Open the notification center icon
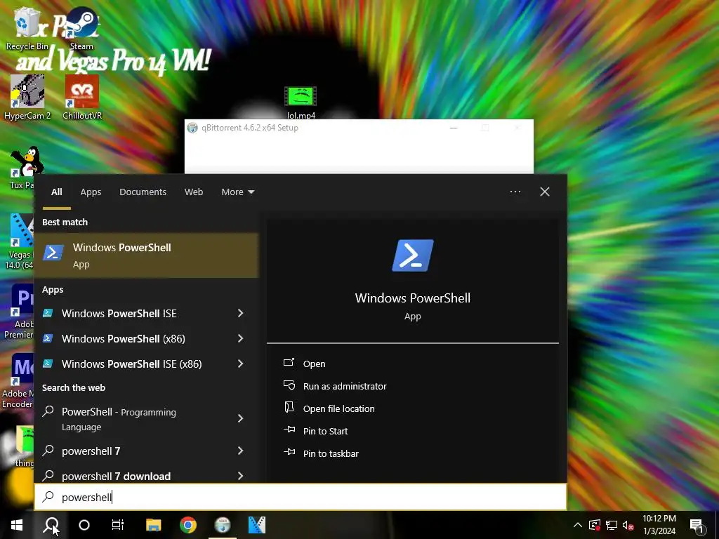 [697, 525]
